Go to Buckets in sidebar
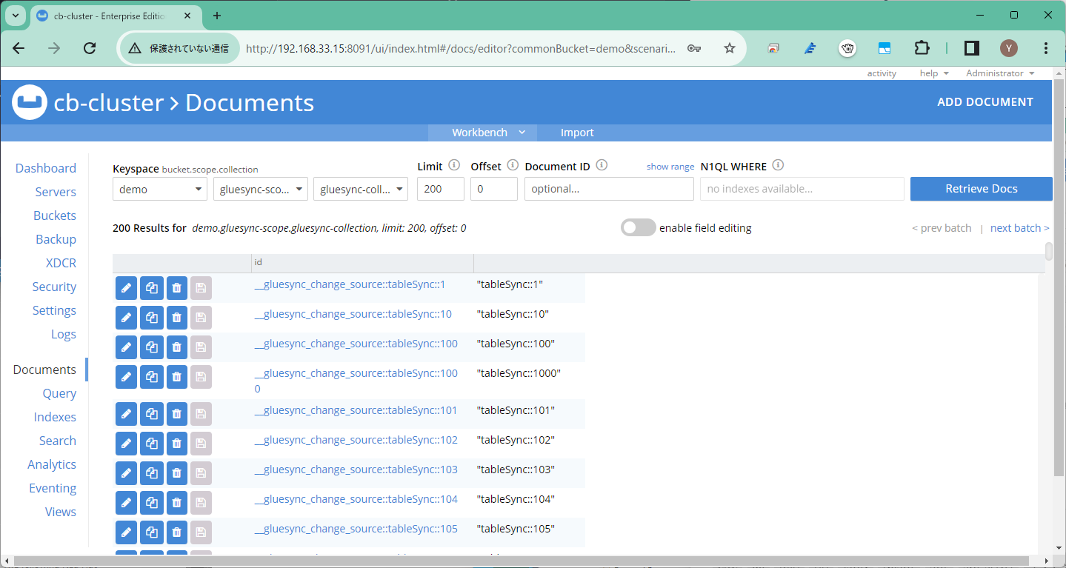Screen dimensions: 1066x568 pos(55,215)
